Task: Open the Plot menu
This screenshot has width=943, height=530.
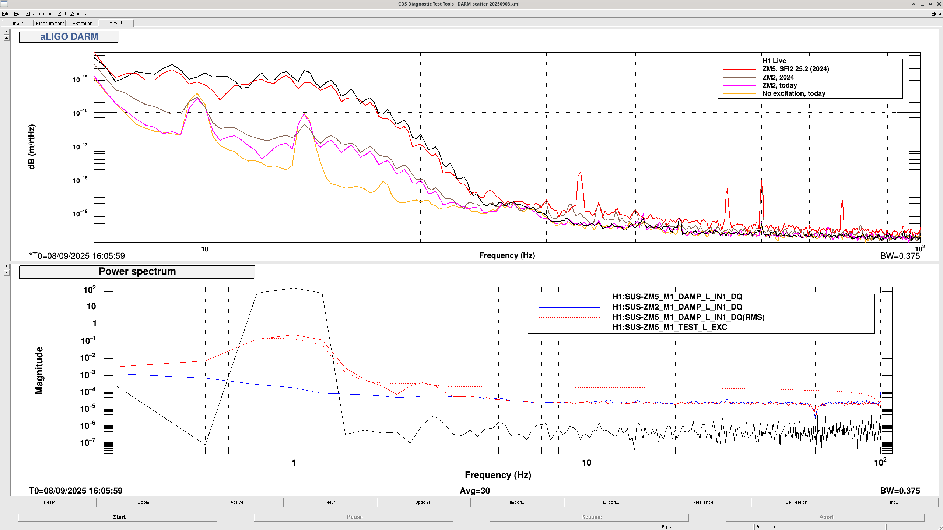Action: tap(62, 14)
